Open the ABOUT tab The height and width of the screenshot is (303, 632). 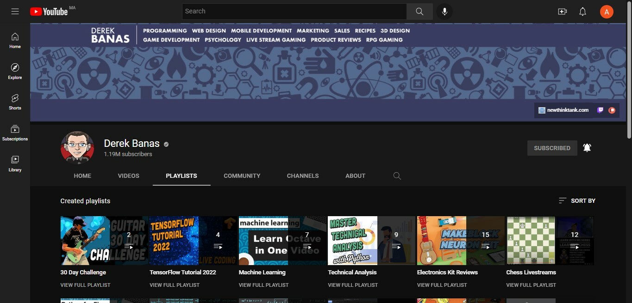click(x=356, y=176)
